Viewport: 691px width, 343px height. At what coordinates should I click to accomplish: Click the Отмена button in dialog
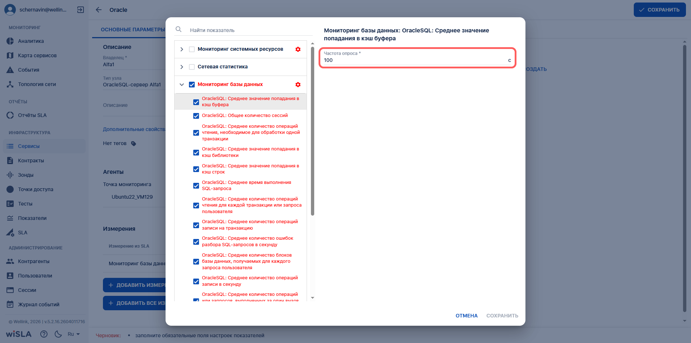pos(466,316)
